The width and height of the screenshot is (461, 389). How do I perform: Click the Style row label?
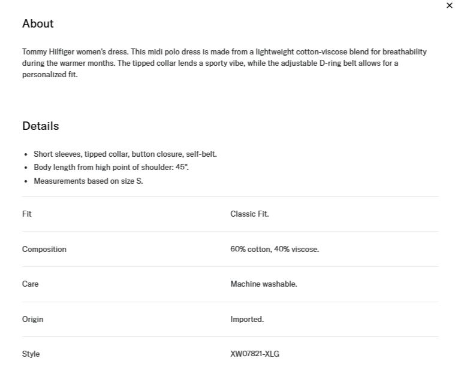(31, 354)
